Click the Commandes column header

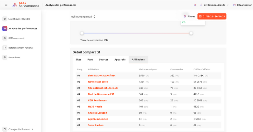(x=177, y=69)
